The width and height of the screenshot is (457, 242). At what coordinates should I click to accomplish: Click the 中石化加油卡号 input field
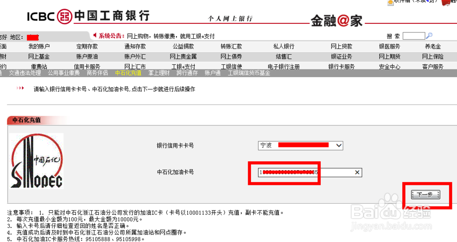coord(310,173)
